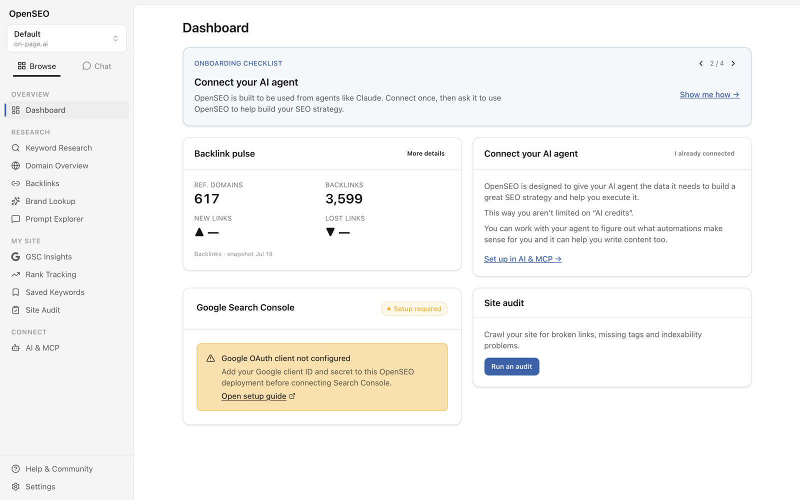The height and width of the screenshot is (500, 800).
Task: Click I already connected button
Action: pyautogui.click(x=704, y=153)
